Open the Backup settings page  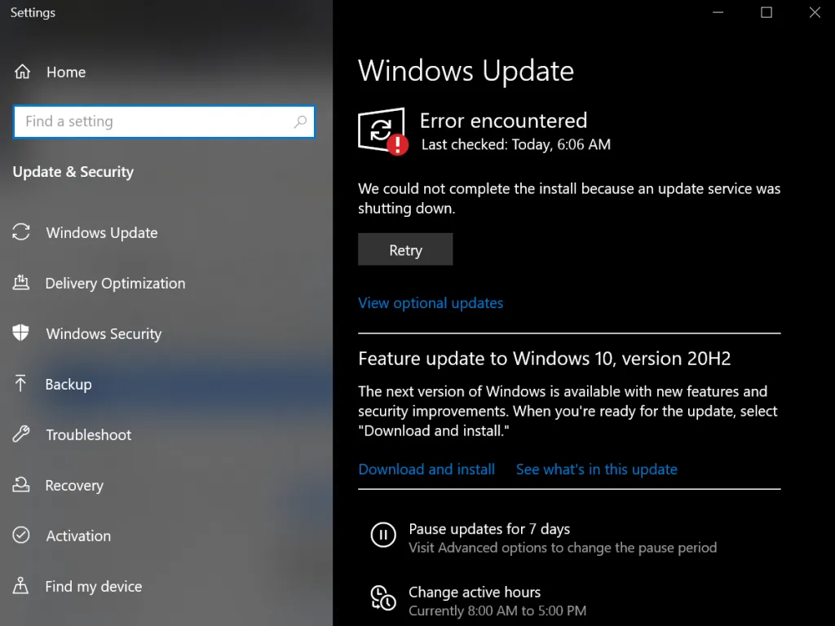68,385
